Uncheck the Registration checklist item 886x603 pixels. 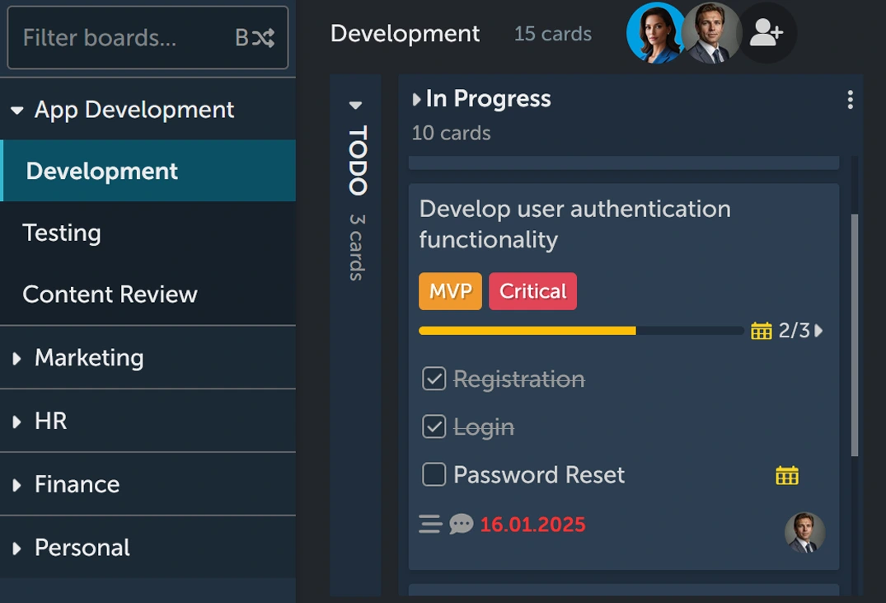434,379
